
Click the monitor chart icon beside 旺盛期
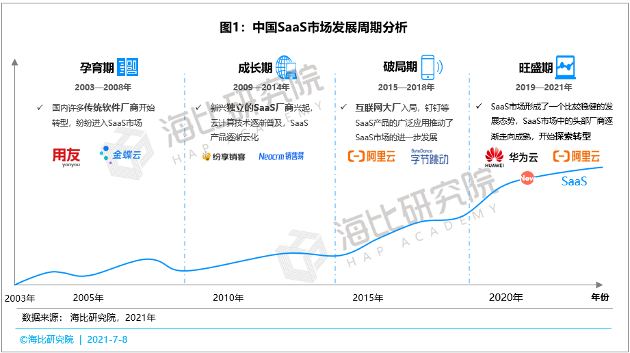pos(565,67)
